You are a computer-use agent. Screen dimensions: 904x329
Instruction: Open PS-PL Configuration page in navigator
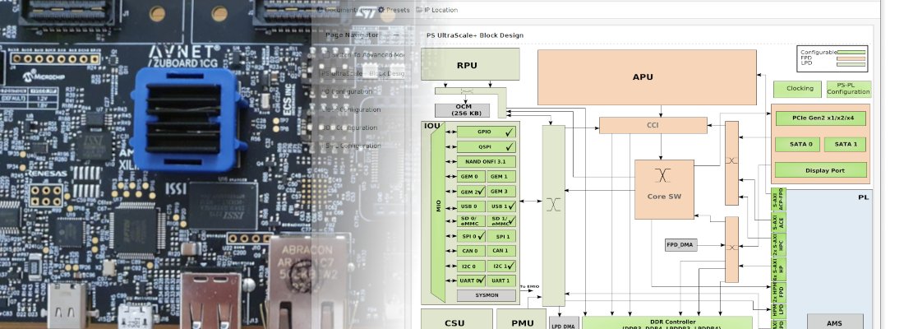coord(353,146)
